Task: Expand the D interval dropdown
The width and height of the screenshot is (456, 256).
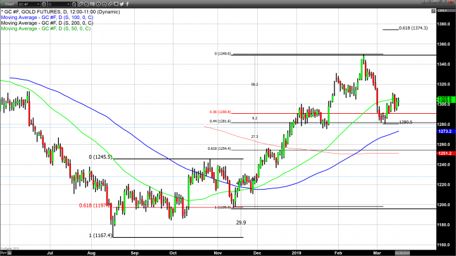Action: pyautogui.click(x=68, y=4)
